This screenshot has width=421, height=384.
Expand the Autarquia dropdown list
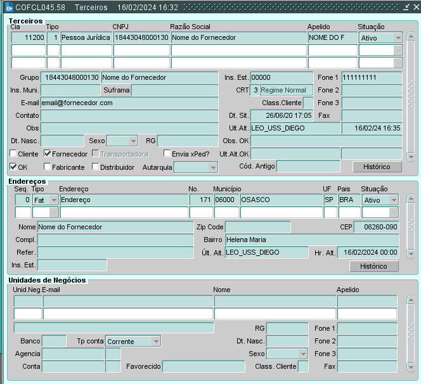pos(212,167)
